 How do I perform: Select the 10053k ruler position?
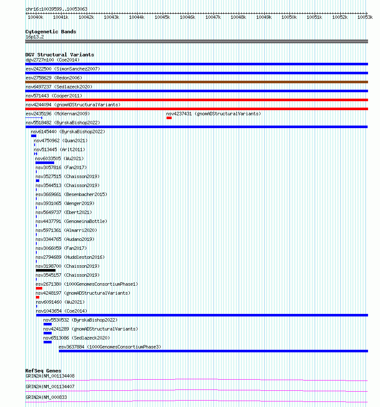point(365,17)
